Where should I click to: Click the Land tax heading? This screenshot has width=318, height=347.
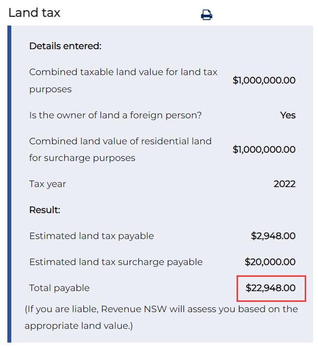click(x=34, y=13)
